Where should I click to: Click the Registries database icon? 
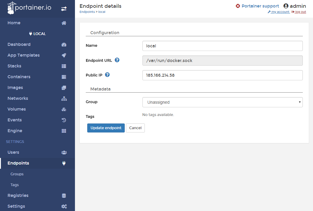pos(64,196)
